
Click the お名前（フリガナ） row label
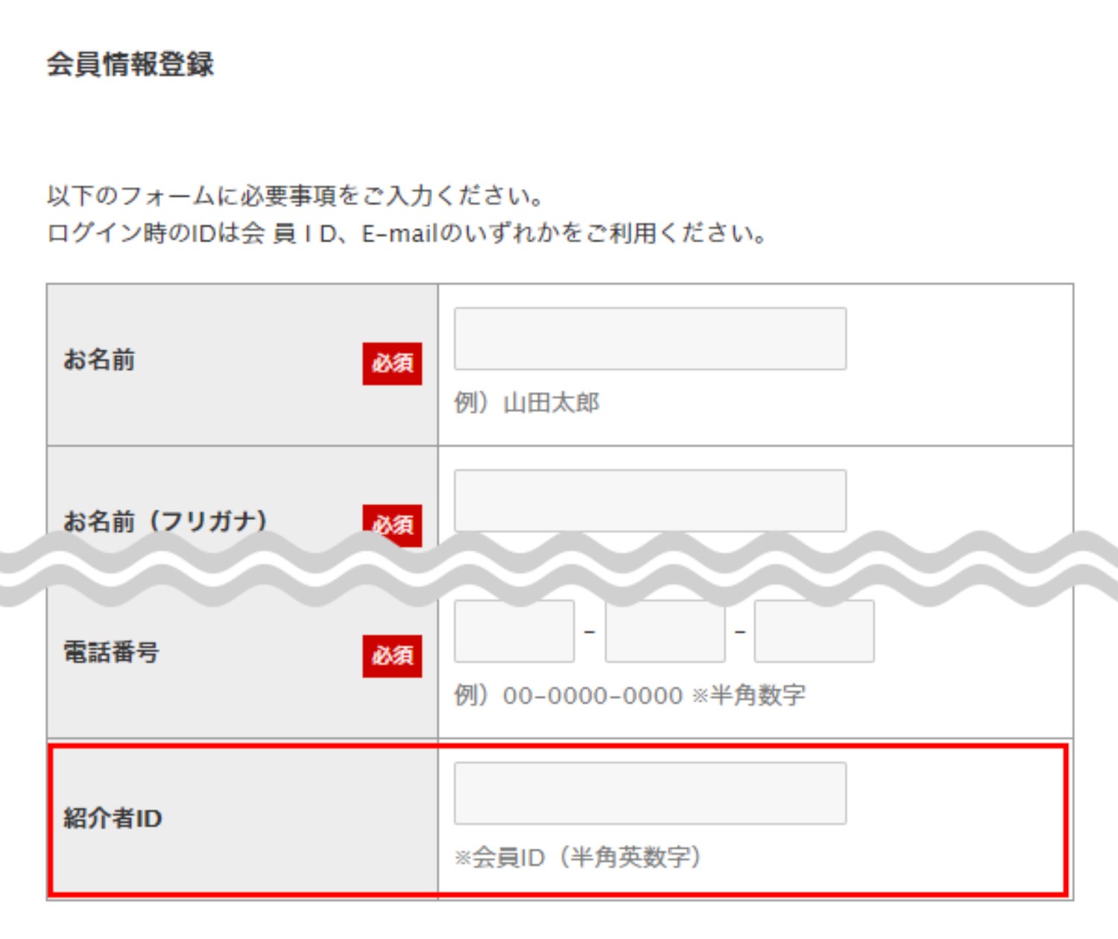pyautogui.click(x=165, y=520)
